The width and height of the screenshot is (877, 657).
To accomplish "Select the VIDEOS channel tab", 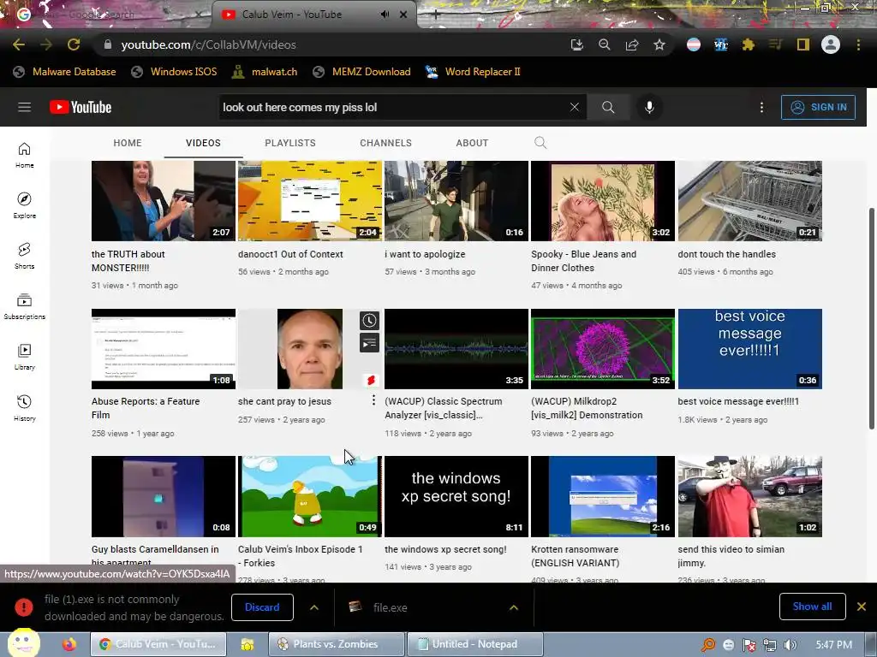I will click(x=203, y=143).
